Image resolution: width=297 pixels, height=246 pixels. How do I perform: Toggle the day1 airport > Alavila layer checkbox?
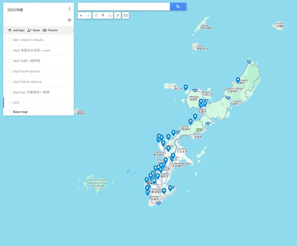(10, 40)
